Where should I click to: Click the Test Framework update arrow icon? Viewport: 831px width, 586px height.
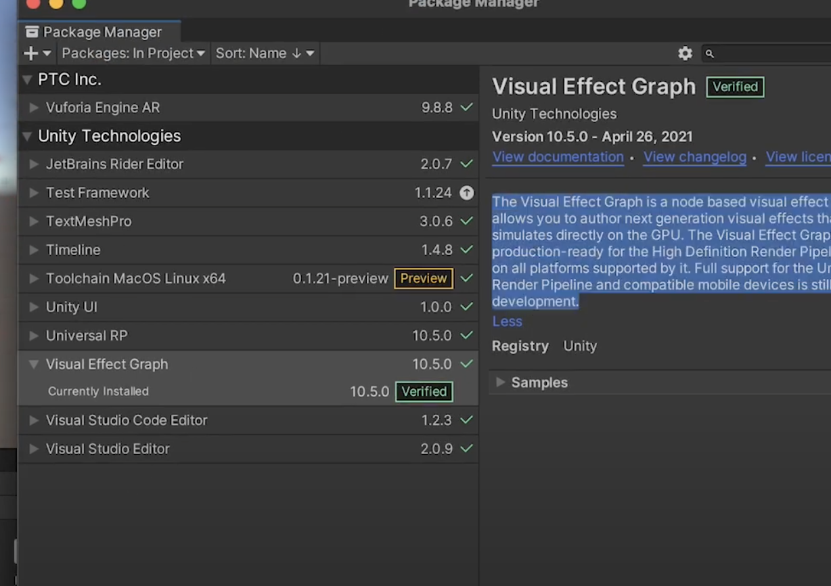coord(467,193)
